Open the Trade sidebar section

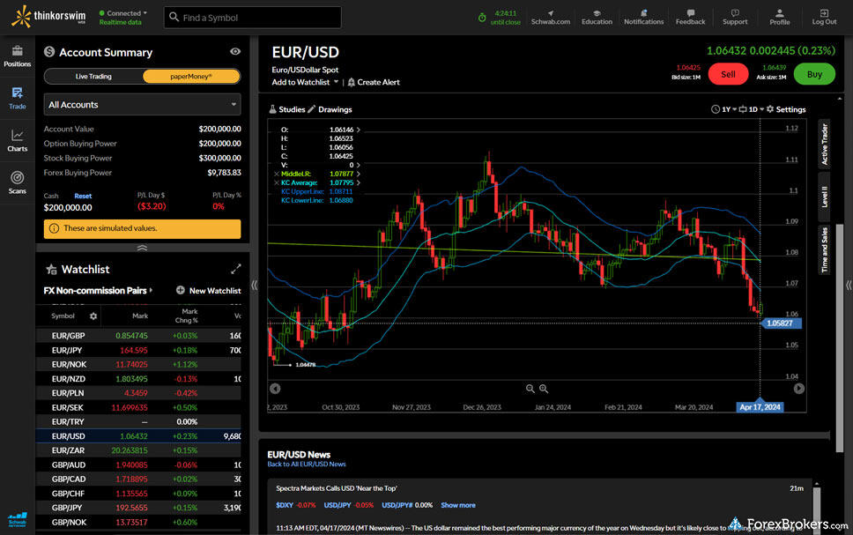pos(17,99)
